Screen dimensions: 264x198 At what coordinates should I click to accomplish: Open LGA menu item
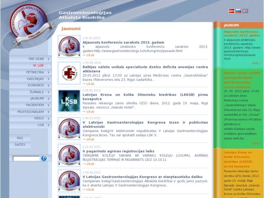point(31,125)
